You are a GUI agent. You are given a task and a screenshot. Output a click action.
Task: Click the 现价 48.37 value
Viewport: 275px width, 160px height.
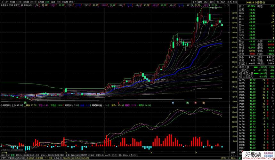pos(253,42)
